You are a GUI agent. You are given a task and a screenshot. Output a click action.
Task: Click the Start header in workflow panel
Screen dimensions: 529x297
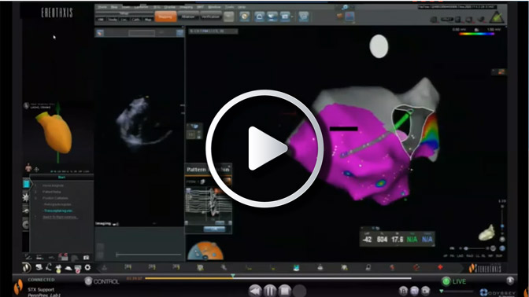click(61, 177)
